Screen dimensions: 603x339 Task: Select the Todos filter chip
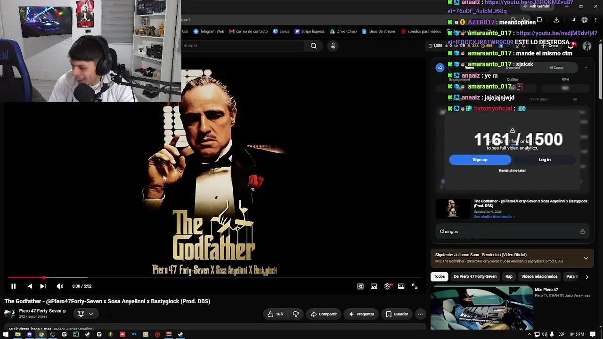click(x=440, y=276)
